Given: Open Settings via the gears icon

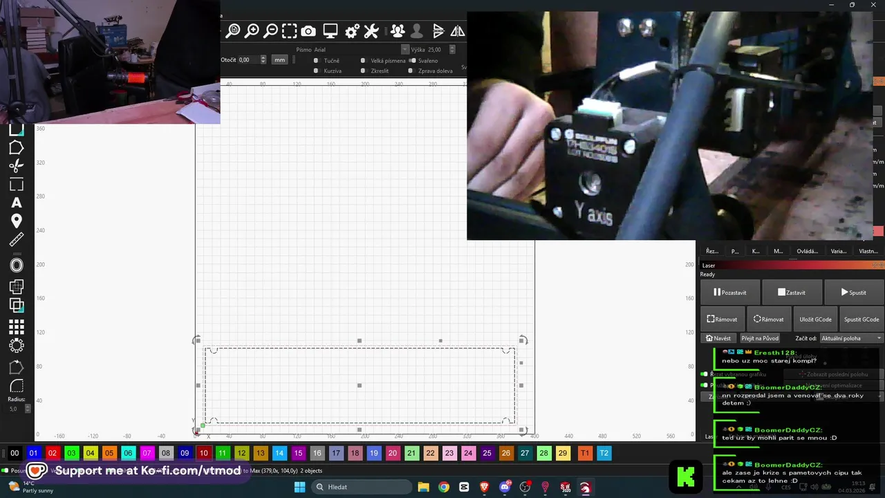Looking at the screenshot, I should tap(352, 30).
